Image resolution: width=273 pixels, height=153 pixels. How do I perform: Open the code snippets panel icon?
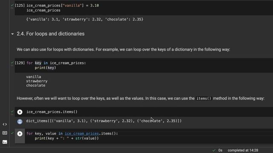point(5,124)
